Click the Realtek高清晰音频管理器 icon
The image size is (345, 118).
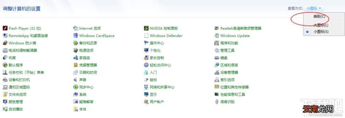pyautogui.click(x=217, y=28)
